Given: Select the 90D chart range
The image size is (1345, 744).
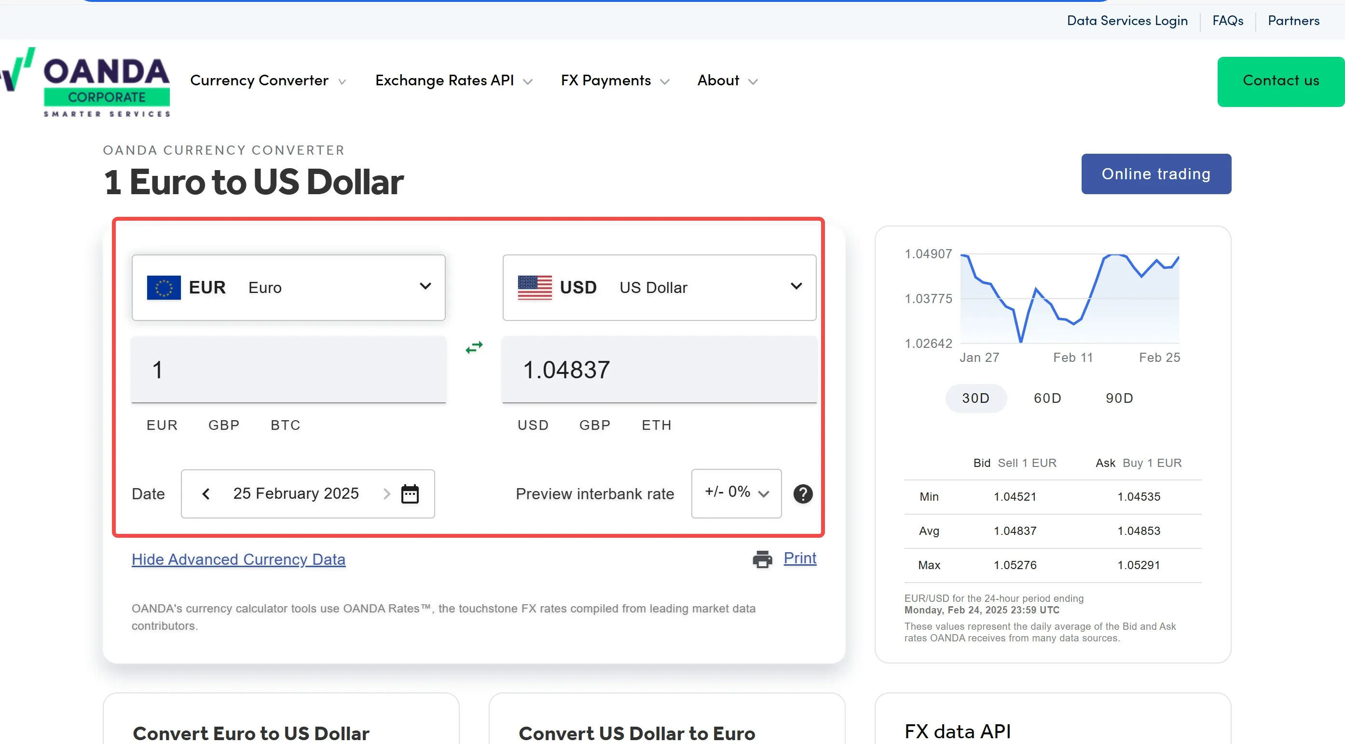Looking at the screenshot, I should point(1119,399).
